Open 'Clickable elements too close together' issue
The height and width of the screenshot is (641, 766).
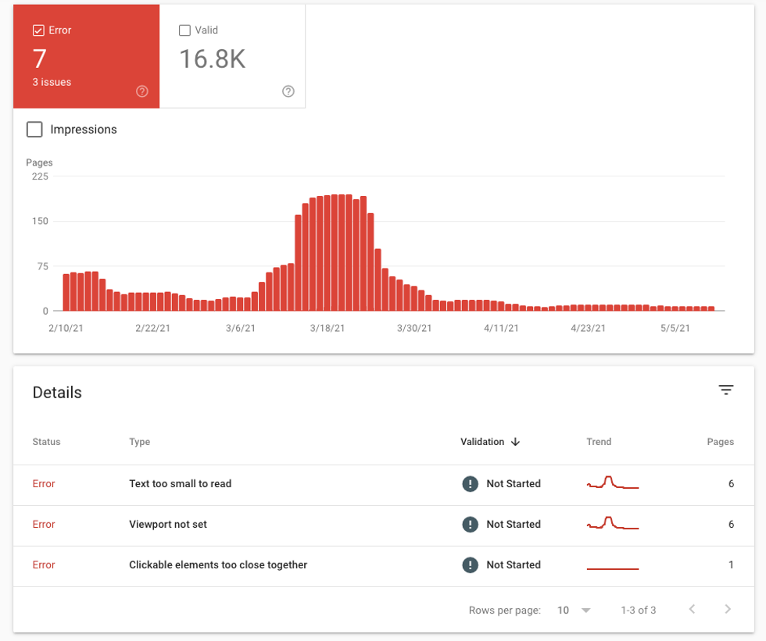[x=218, y=565]
